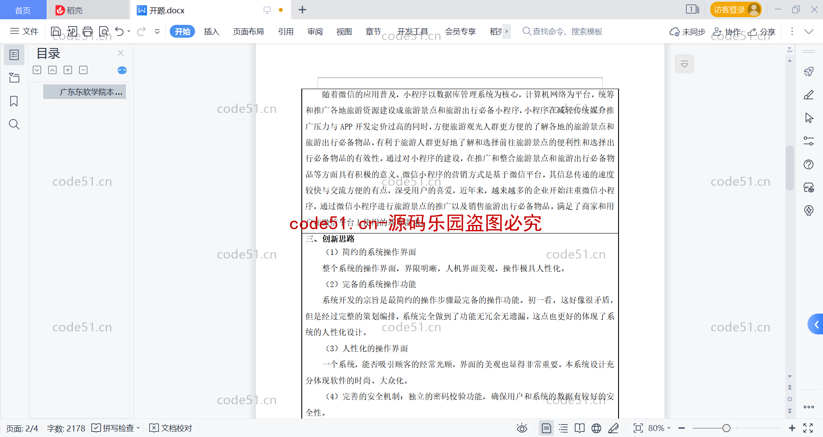This screenshot has width=823, height=437.
Task: Switch to the 首页 home tab
Action: [23, 10]
